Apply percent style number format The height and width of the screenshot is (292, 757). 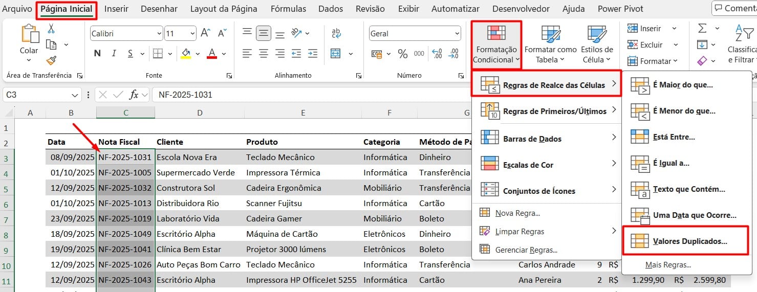[x=403, y=54]
